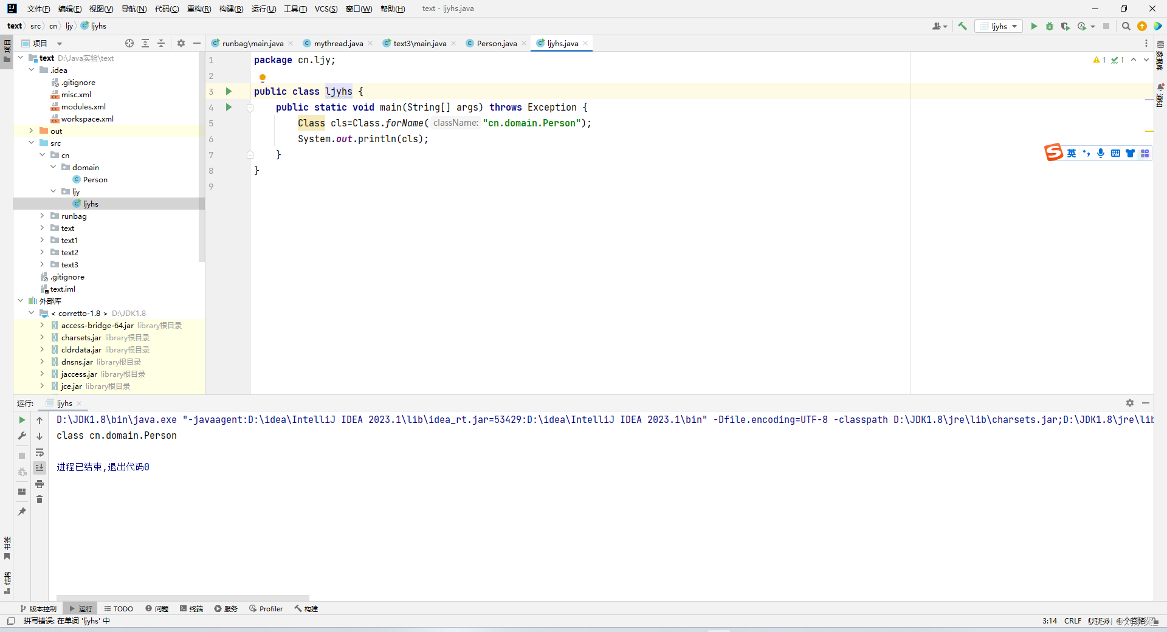This screenshot has height=632, width=1167.
Task: Open Search Everywhere magnifier icon
Action: point(1126,26)
